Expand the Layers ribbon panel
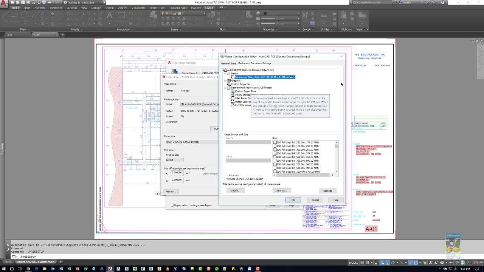484x272 pixels. click(x=176, y=29)
